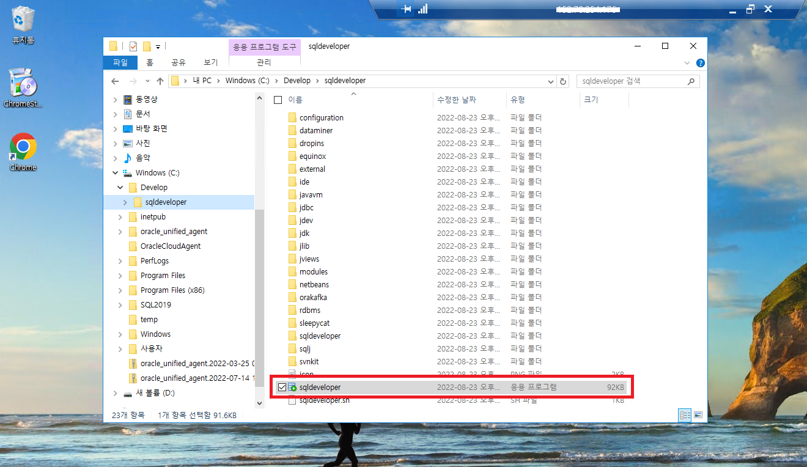The width and height of the screenshot is (807, 467).
Task: Select the temp folder in navigation tree
Action: 149,319
